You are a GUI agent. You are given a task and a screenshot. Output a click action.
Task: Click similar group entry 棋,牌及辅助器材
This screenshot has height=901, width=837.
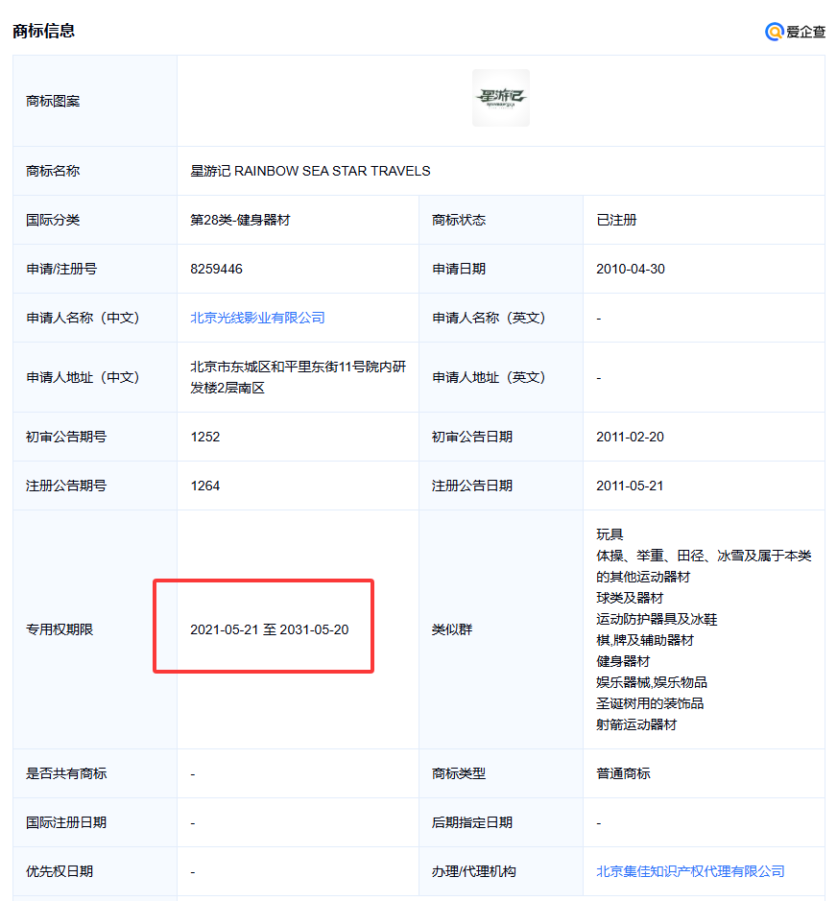(x=645, y=640)
